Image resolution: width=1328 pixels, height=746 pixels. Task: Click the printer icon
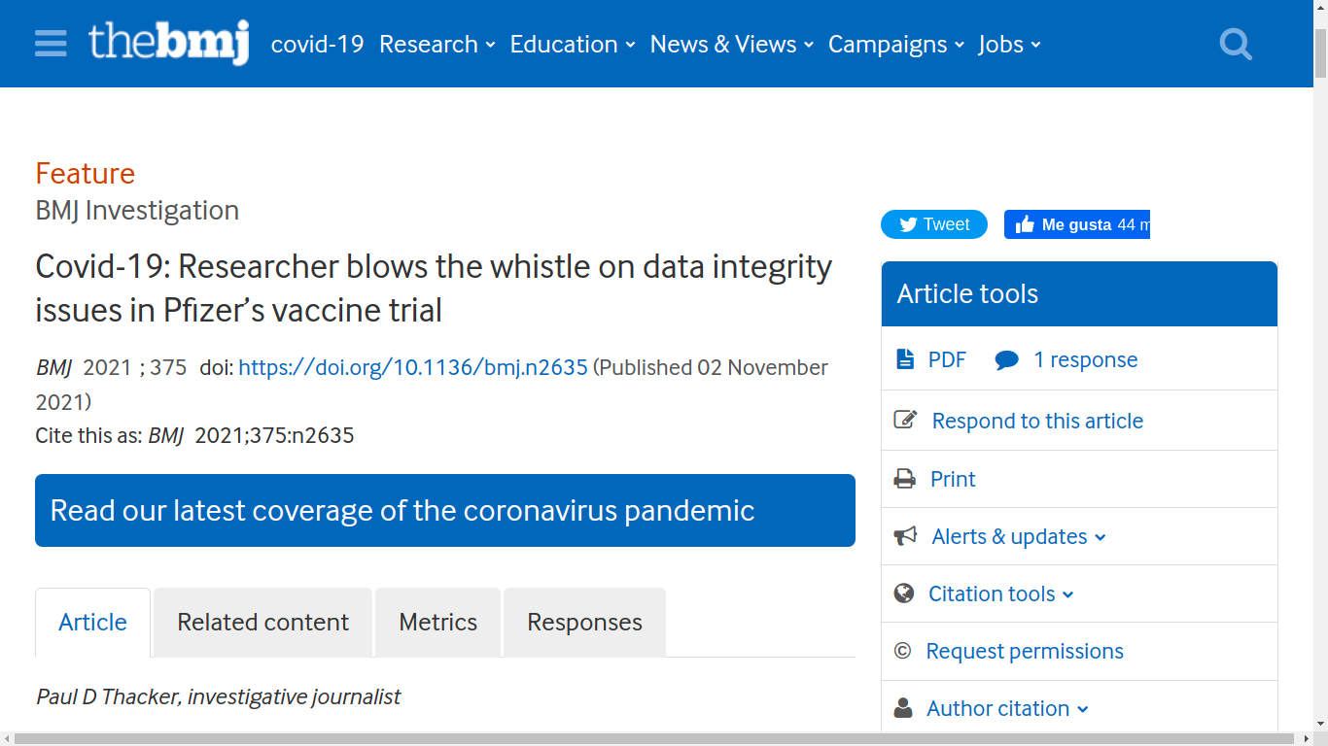click(905, 479)
